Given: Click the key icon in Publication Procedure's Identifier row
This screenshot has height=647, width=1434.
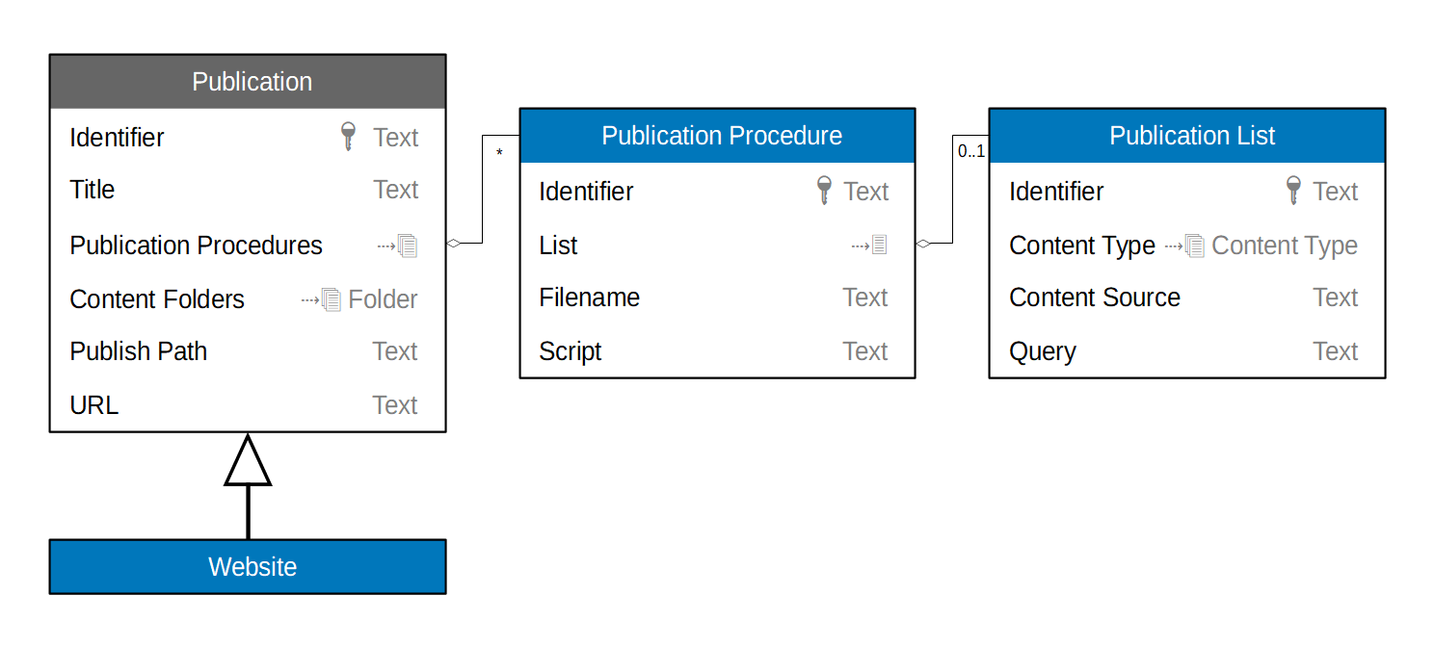Looking at the screenshot, I should pyautogui.click(x=823, y=191).
